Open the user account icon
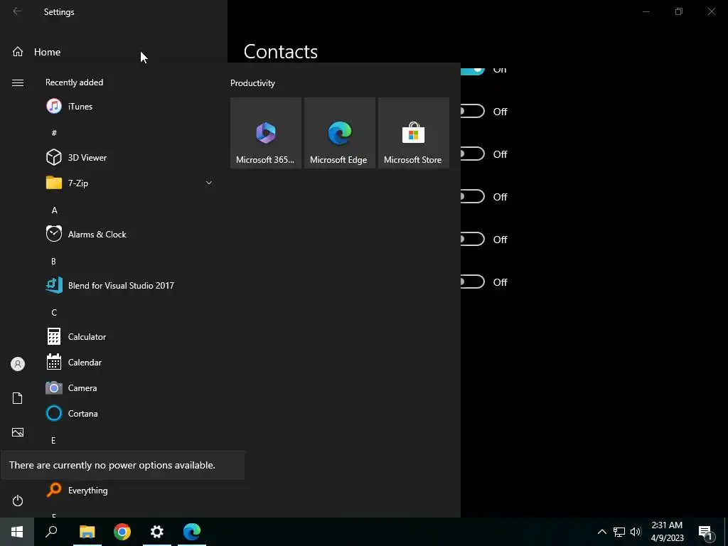Screen dimensions: 728x546 tap(18, 364)
